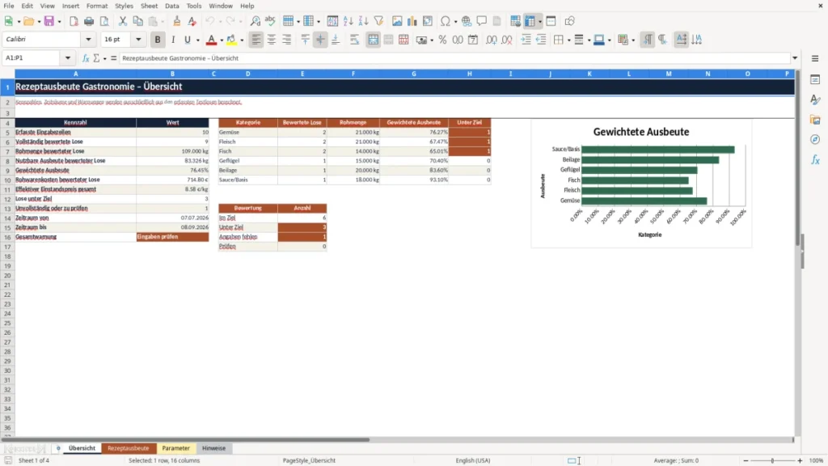The width and height of the screenshot is (828, 466).
Task: Open the Find and Replace tool
Action: point(255,21)
